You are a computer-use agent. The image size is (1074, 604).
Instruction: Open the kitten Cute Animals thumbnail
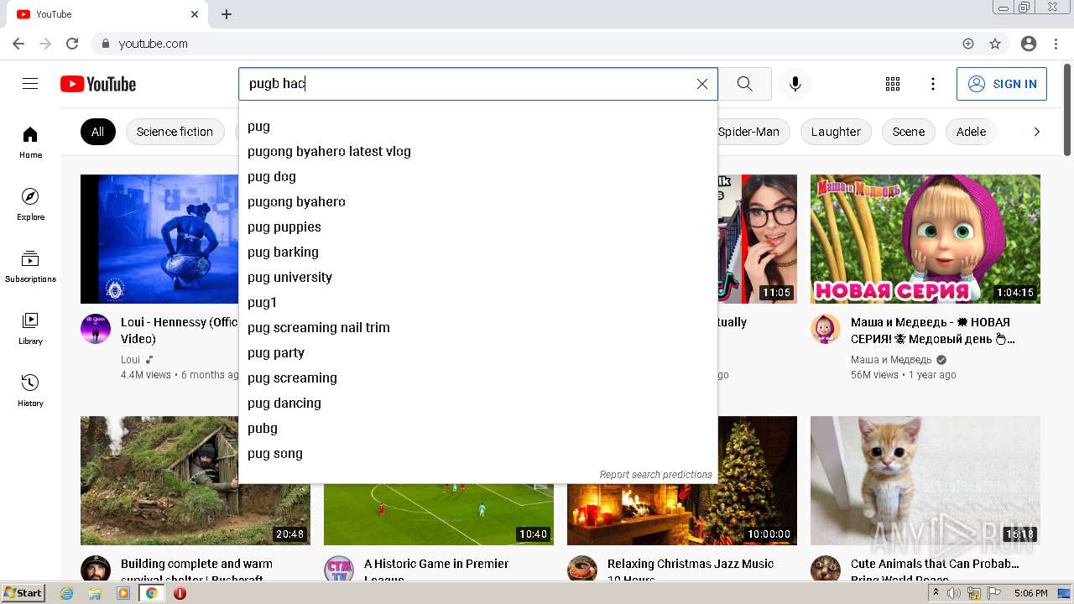(925, 481)
